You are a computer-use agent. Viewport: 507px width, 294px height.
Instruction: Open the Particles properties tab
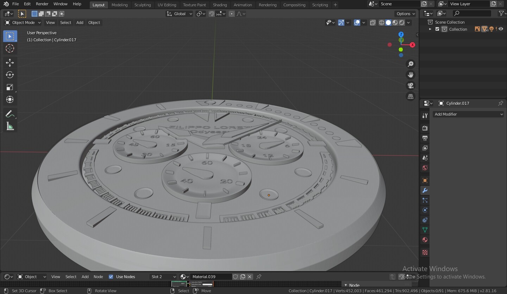coord(425,200)
